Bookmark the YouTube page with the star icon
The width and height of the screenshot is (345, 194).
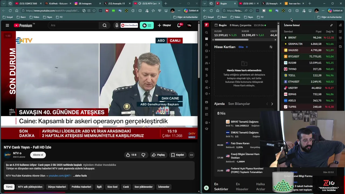pyautogui.click(x=94, y=11)
